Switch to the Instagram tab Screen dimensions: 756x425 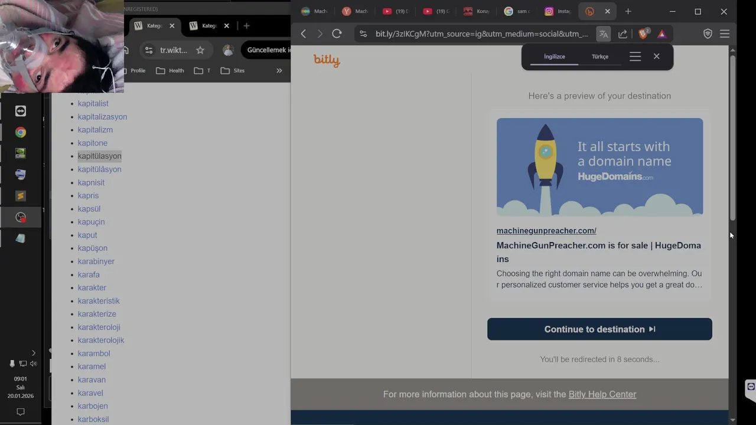tap(556, 11)
